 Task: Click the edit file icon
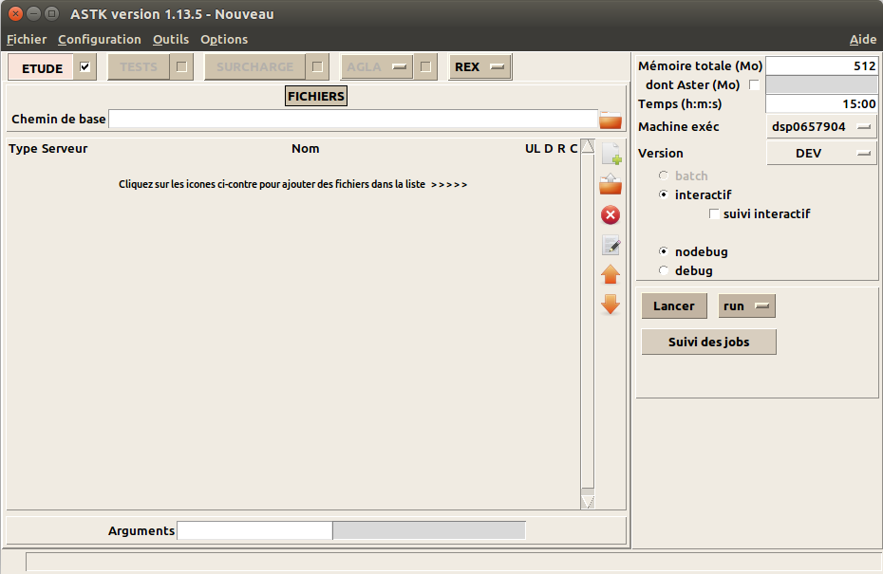pos(611,246)
